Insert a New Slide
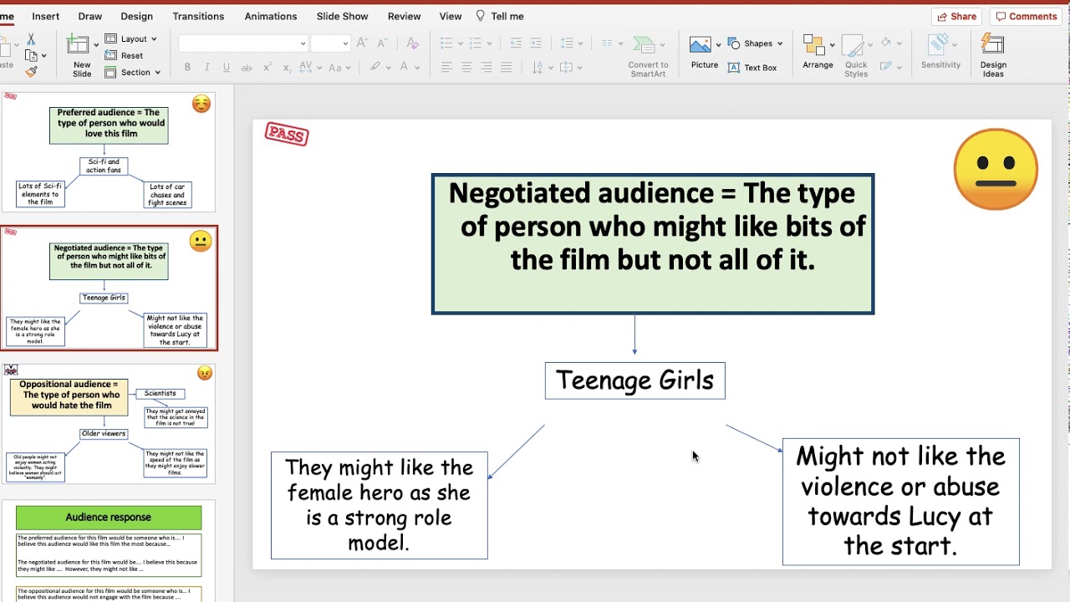Viewport: 1070px width, 602px height. (x=81, y=55)
